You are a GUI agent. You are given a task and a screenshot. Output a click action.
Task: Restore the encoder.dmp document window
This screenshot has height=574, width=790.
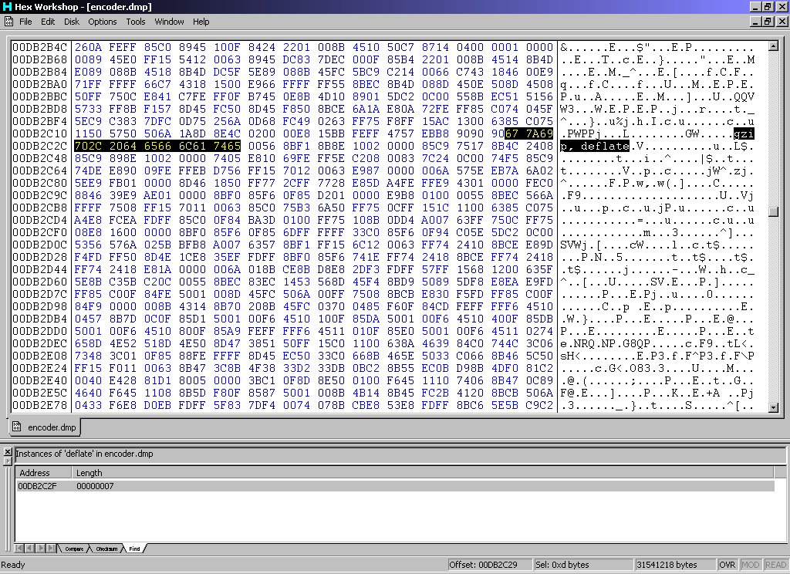point(768,21)
